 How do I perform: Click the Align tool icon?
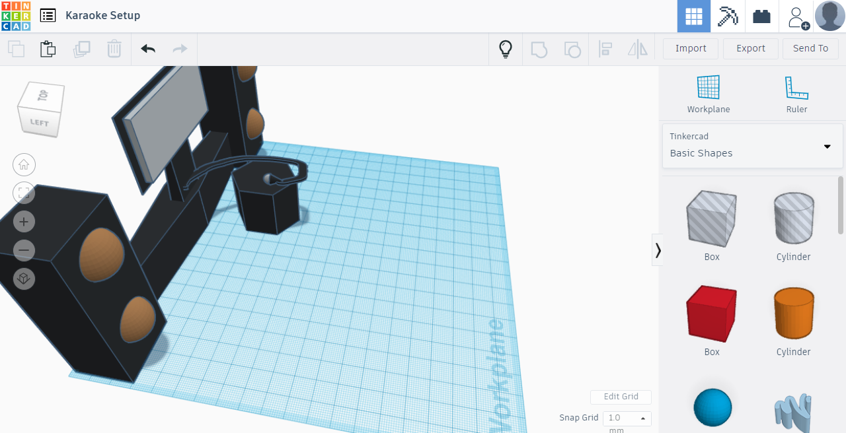[605, 49]
